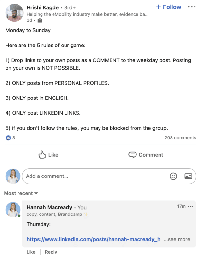Like the post with the thumbs-up button
Screen dimensions: 201x261
point(49,155)
